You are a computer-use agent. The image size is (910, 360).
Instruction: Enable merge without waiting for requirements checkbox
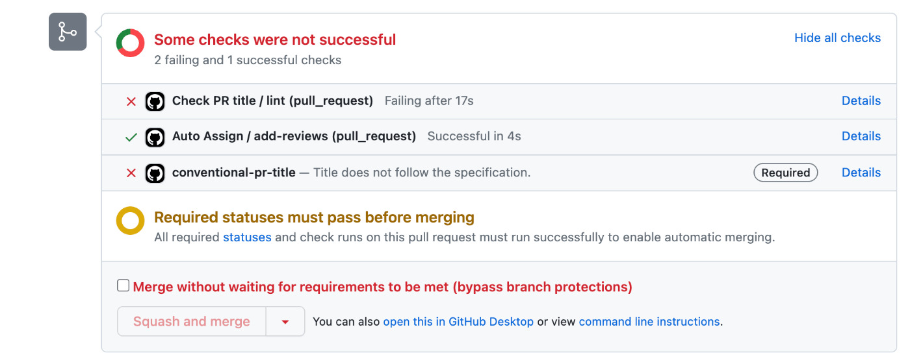pos(123,285)
